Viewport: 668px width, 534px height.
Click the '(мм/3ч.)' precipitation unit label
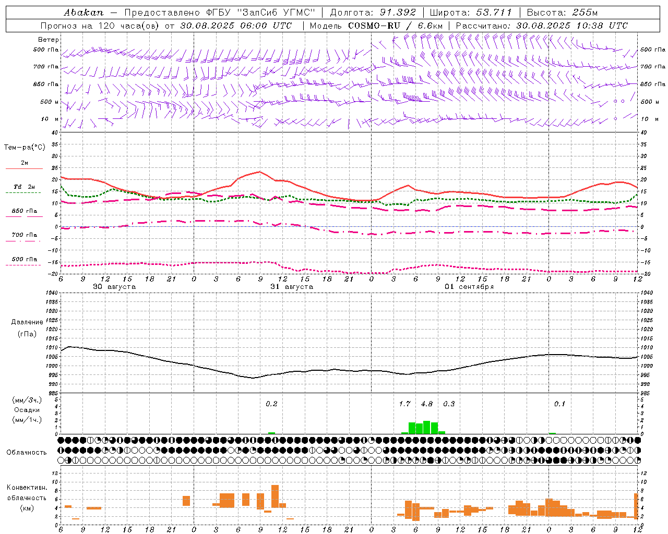pos(27,400)
